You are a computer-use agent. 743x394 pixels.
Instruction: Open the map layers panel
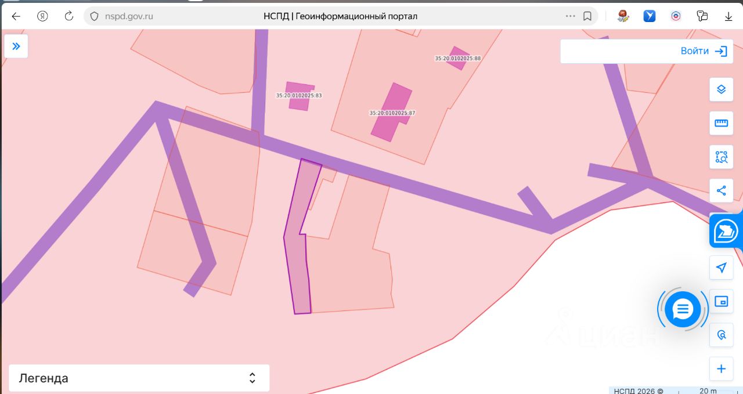(722, 89)
